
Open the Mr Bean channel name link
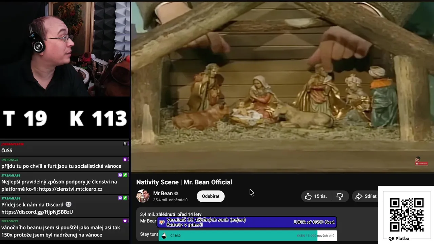163,193
